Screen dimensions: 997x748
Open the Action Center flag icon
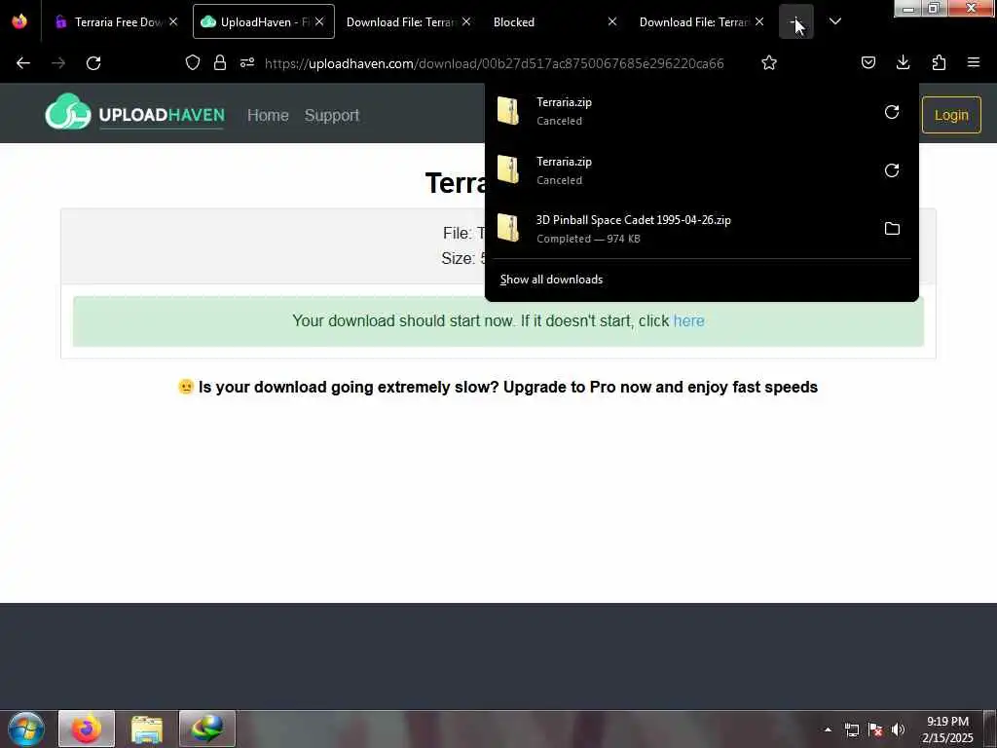coord(875,729)
